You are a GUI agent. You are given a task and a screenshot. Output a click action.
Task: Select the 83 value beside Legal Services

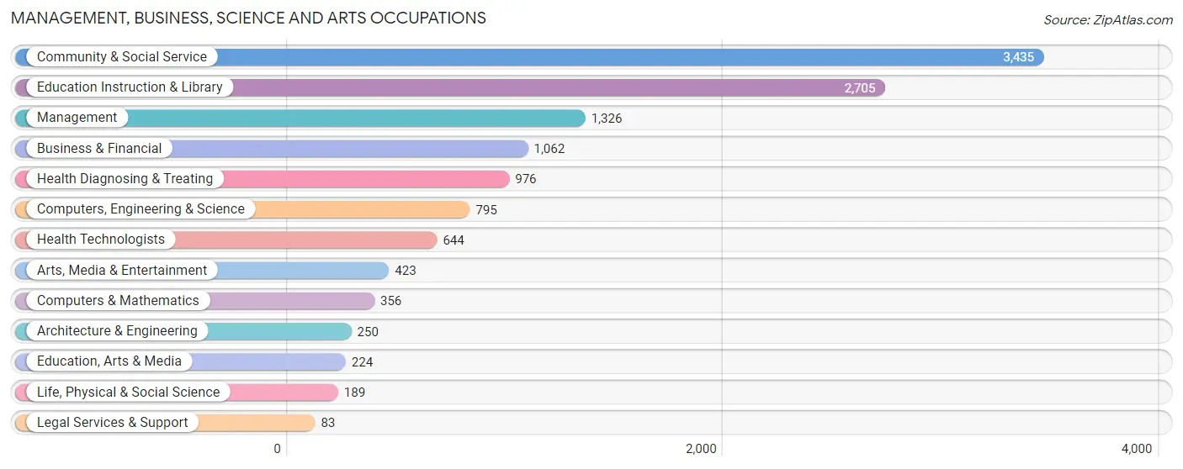[x=328, y=423]
